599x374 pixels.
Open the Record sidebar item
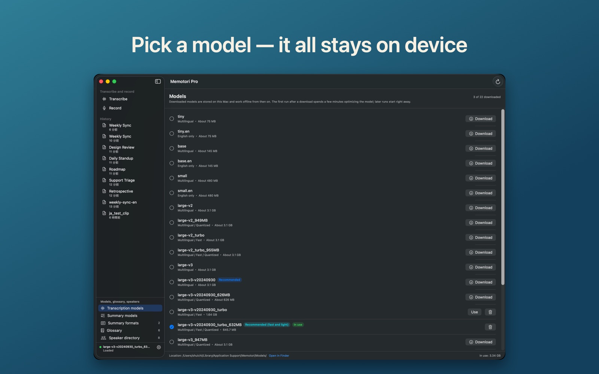[130, 108]
